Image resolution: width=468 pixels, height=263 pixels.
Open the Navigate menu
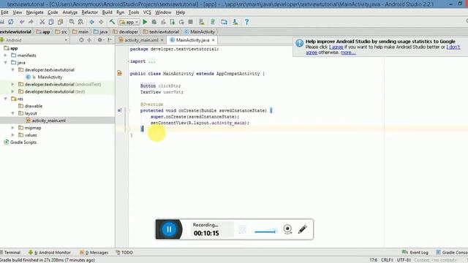click(x=34, y=12)
